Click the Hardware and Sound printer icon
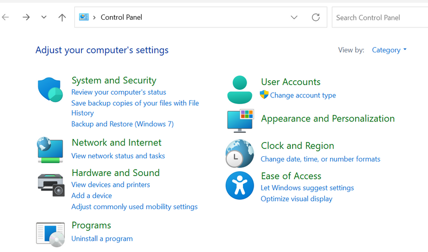Viewport: 428px width, 252px height. tap(50, 183)
